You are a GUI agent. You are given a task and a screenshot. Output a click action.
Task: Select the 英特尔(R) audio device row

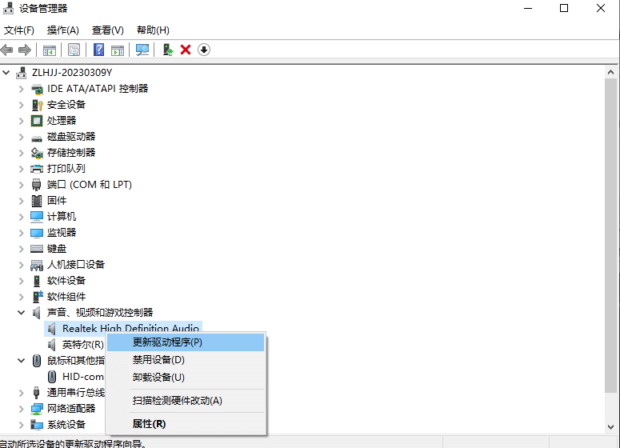click(x=82, y=345)
